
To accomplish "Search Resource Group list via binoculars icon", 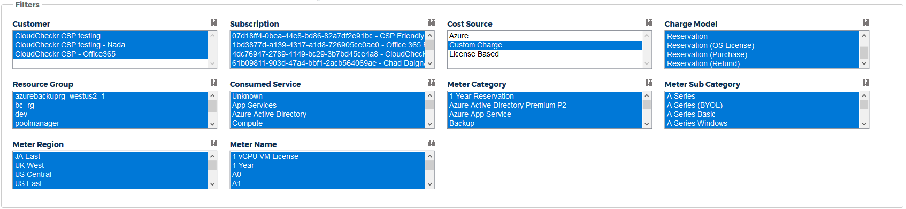I will tap(214, 83).
